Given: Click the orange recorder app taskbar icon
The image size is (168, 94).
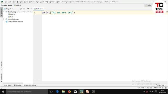Looking at the screenshot, I should point(87,92).
